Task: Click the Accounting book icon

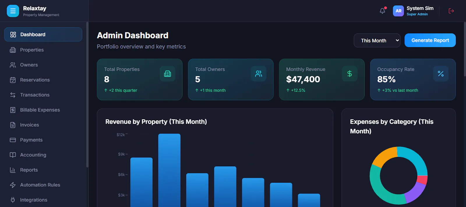Action: pos(13,155)
